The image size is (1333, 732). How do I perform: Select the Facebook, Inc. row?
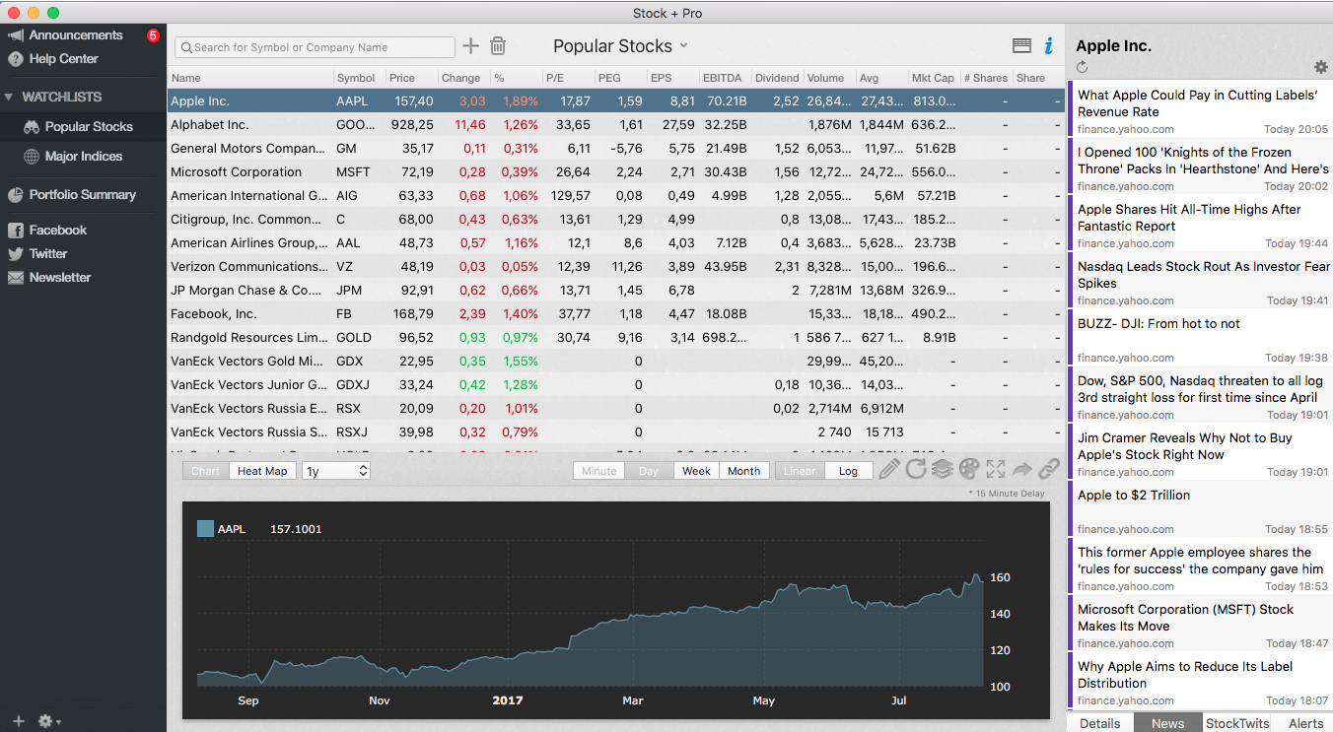pyautogui.click(x=616, y=314)
